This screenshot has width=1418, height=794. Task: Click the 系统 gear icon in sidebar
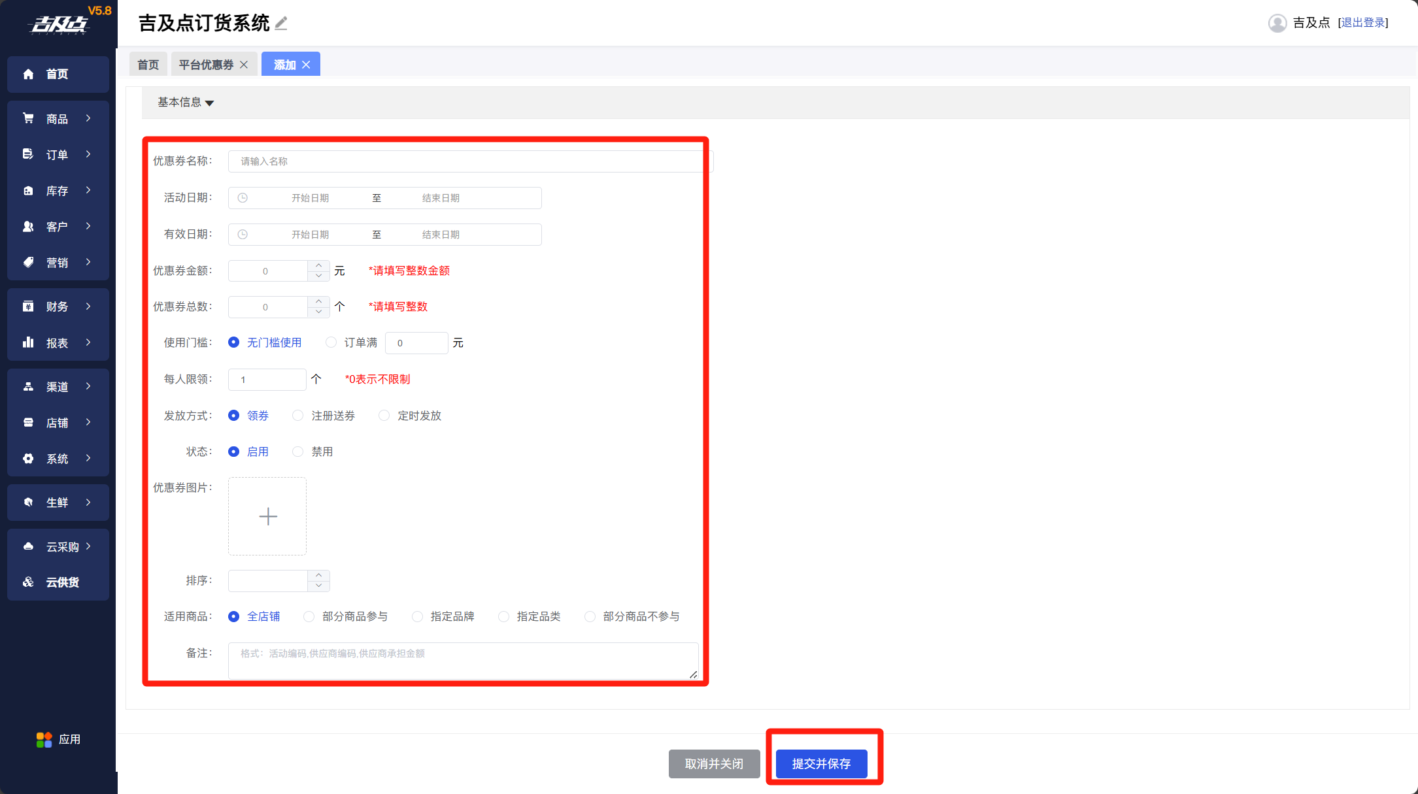point(28,458)
